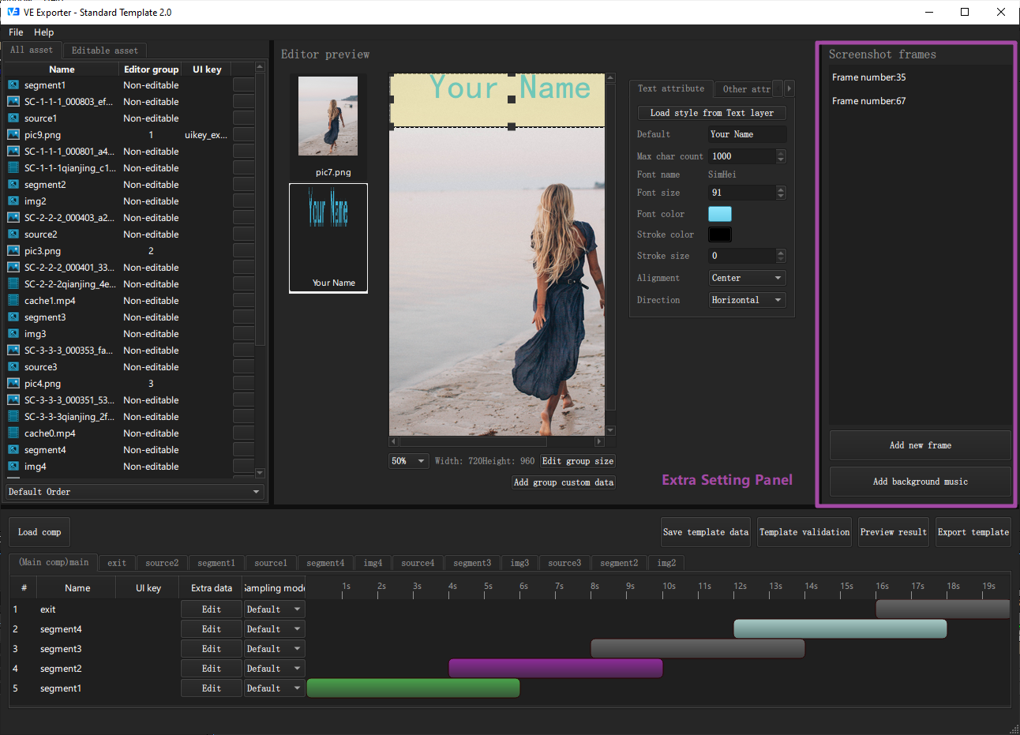Image resolution: width=1020 pixels, height=735 pixels.
Task: Adjust Max char count stepper
Action: (x=781, y=156)
